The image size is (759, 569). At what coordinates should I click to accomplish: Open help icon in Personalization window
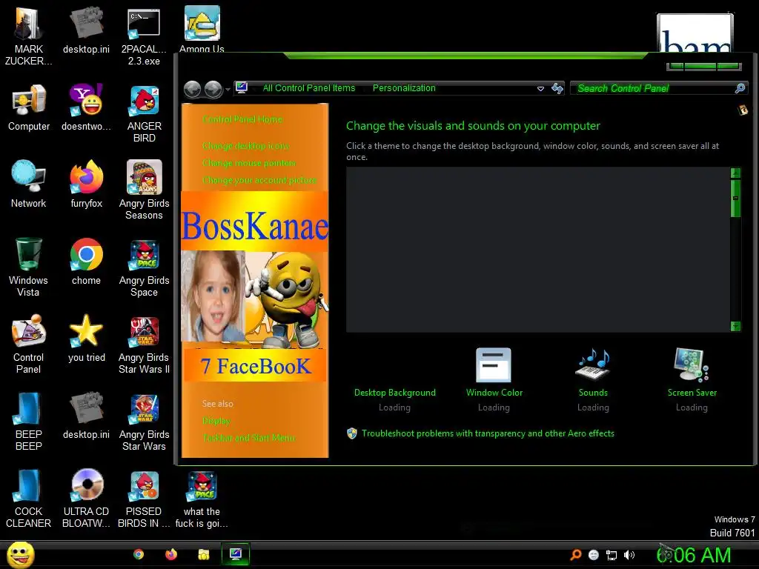(743, 110)
